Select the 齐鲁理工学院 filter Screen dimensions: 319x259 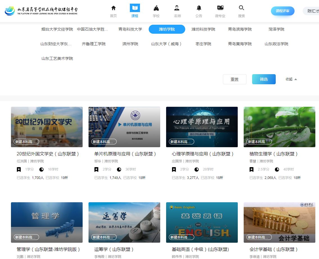(94, 44)
